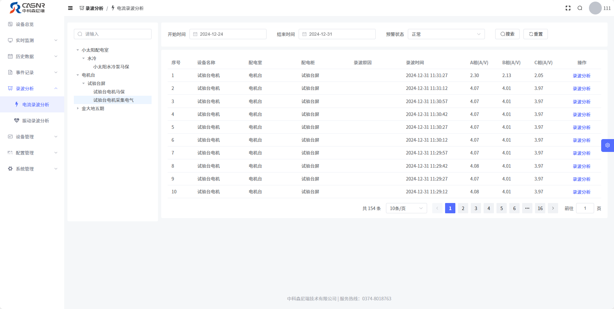Expand the 事件记录 sidebar menu
614x309 pixels.
(32, 72)
